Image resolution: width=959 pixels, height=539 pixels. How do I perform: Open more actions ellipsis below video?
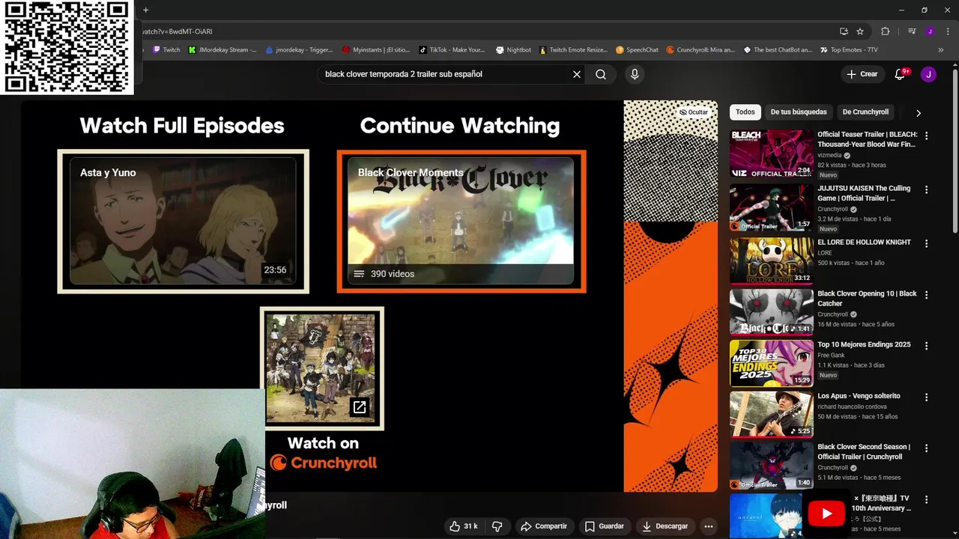(x=709, y=526)
